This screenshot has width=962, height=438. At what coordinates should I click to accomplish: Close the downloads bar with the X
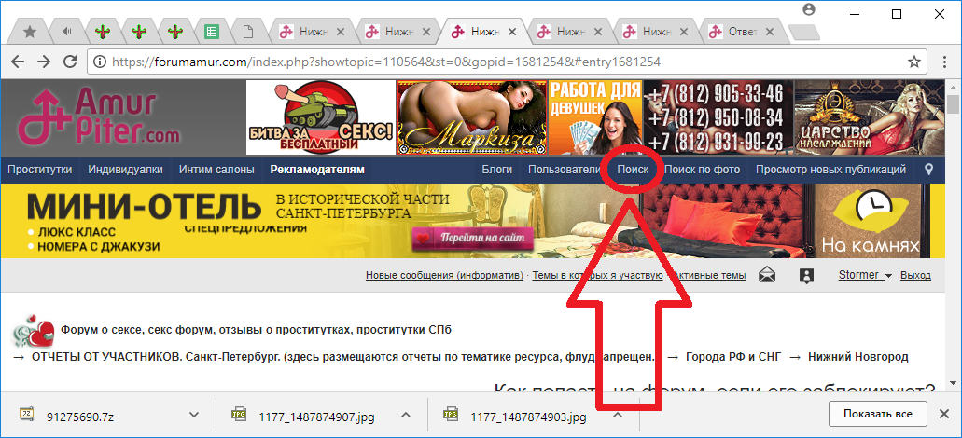944,414
